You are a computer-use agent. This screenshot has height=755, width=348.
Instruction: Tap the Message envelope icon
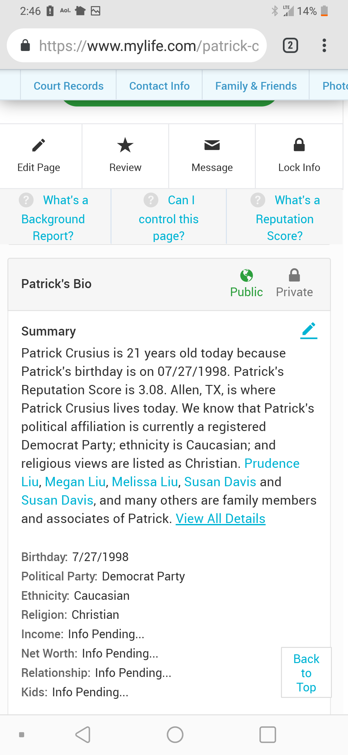pyautogui.click(x=212, y=146)
